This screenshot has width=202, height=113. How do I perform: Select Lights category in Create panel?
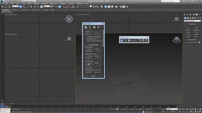click(190, 18)
